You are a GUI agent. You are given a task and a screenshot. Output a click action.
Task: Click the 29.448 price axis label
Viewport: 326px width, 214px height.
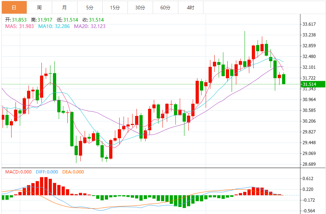(309, 143)
